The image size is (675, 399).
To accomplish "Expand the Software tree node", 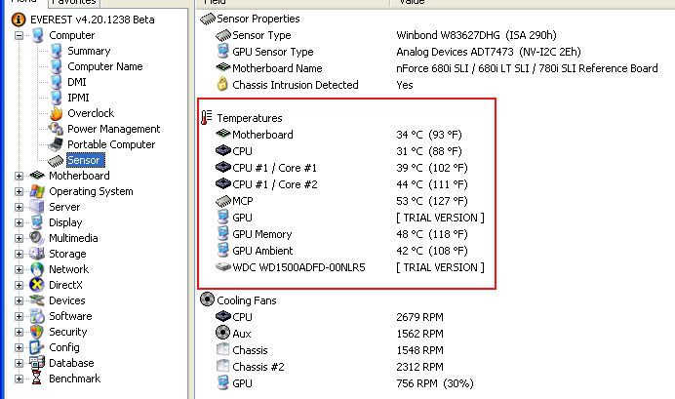I will click(x=19, y=316).
